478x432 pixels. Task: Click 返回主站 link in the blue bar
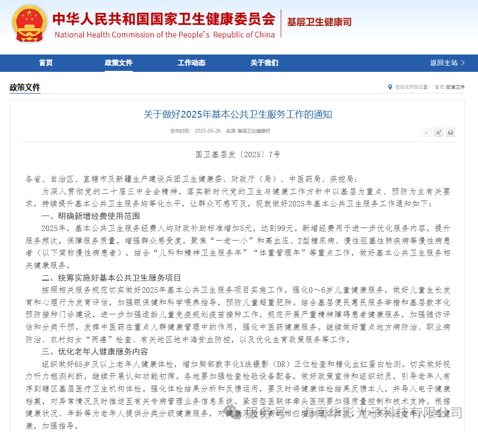447,63
